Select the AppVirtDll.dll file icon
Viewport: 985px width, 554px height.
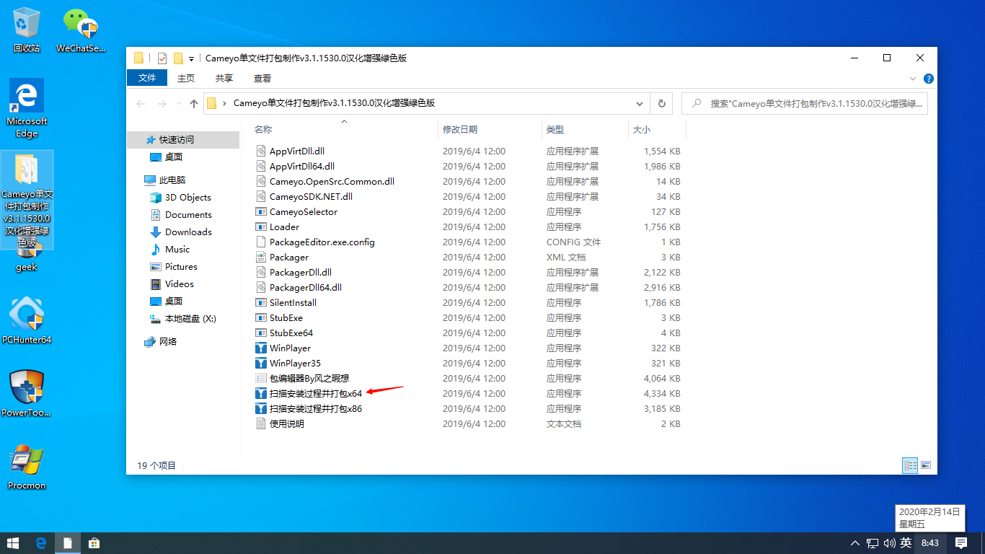[x=262, y=151]
